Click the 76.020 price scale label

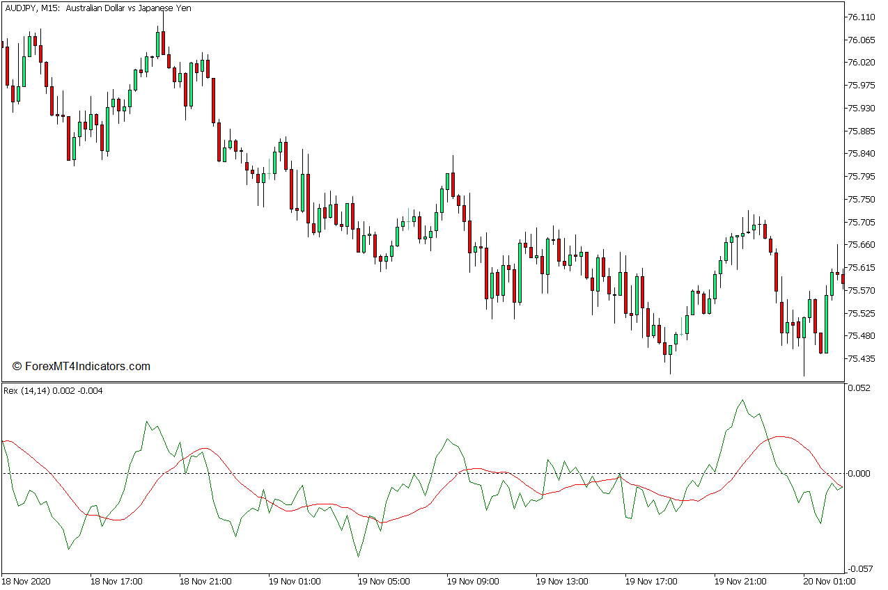click(x=861, y=63)
